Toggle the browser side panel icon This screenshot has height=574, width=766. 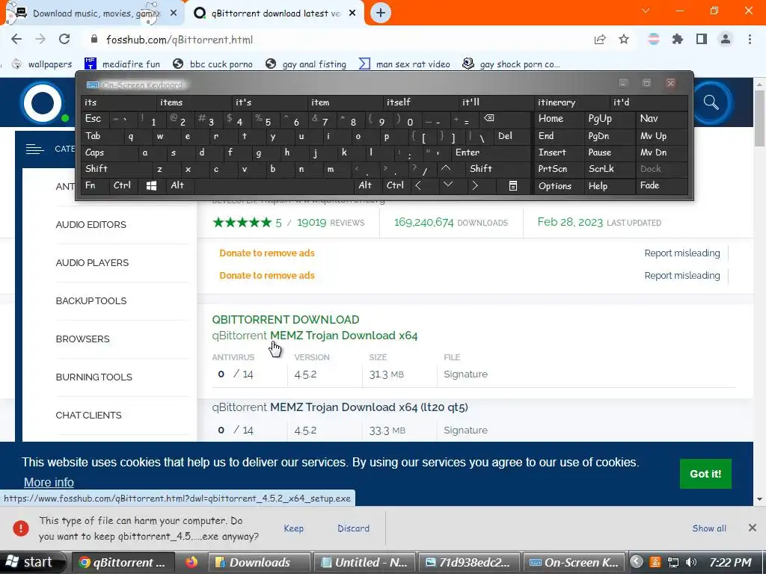pos(702,40)
